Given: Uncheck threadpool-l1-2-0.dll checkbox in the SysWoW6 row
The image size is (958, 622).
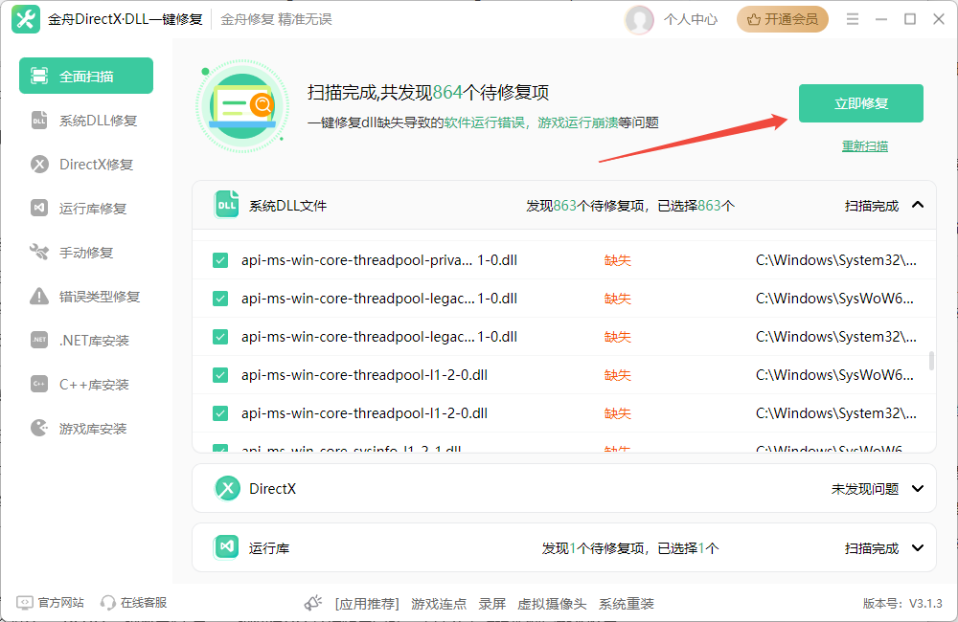Looking at the screenshot, I should coord(220,375).
